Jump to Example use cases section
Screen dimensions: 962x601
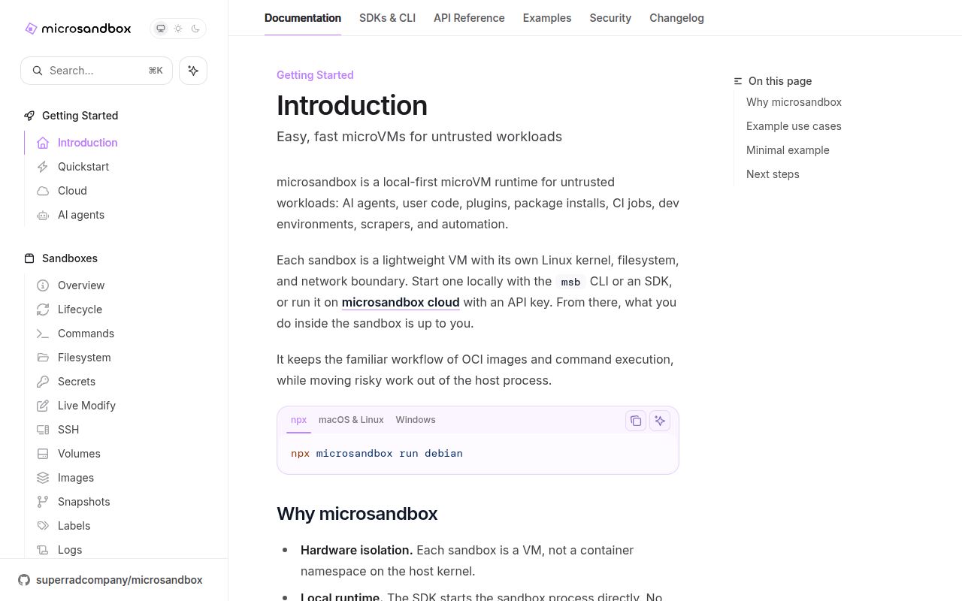(794, 126)
